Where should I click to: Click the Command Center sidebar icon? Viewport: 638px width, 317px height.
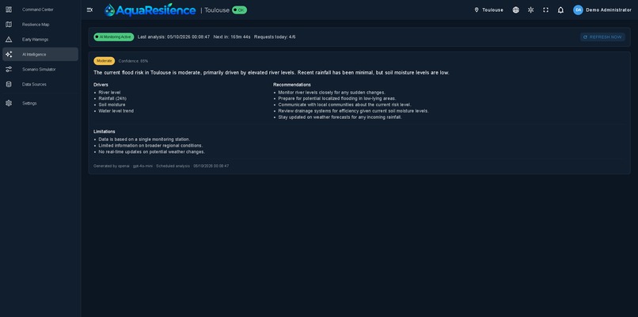(9, 10)
